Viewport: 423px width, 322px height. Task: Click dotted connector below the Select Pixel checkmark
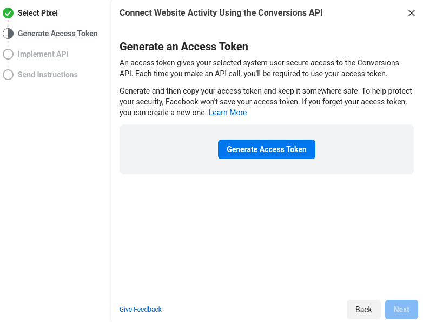(8, 23)
